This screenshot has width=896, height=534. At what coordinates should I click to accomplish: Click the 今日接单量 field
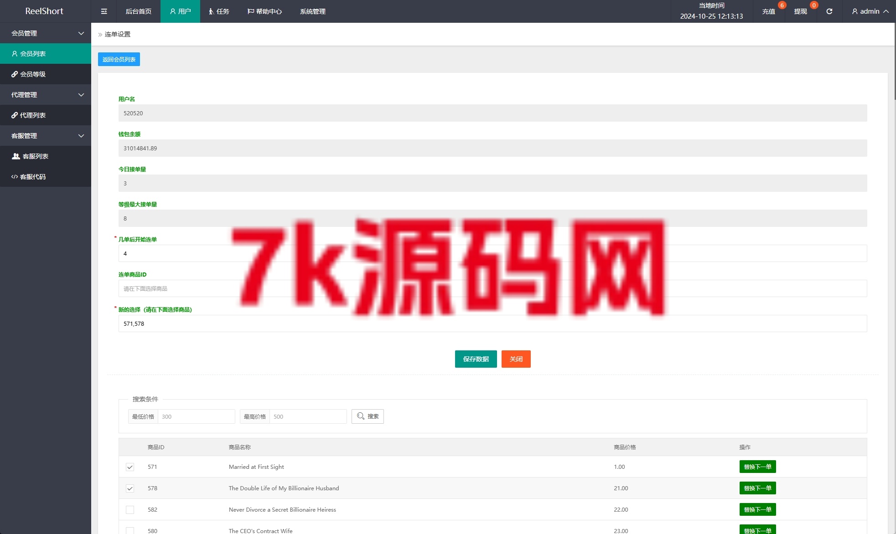(492, 183)
